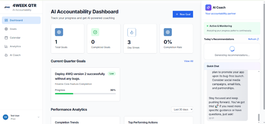
Task: Open the Dashboard sidebar item
Action: point(21,20)
